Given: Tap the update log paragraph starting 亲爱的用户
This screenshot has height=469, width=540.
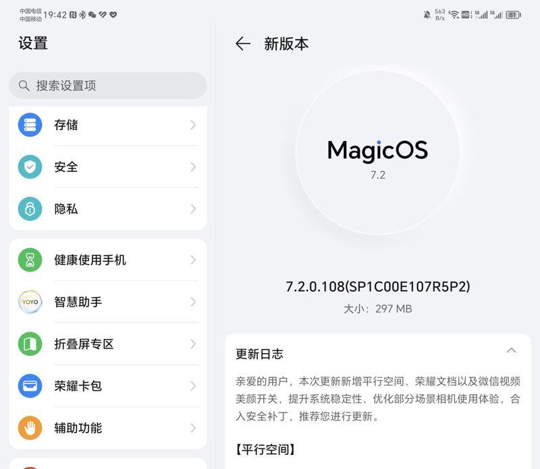Looking at the screenshot, I should [378, 399].
